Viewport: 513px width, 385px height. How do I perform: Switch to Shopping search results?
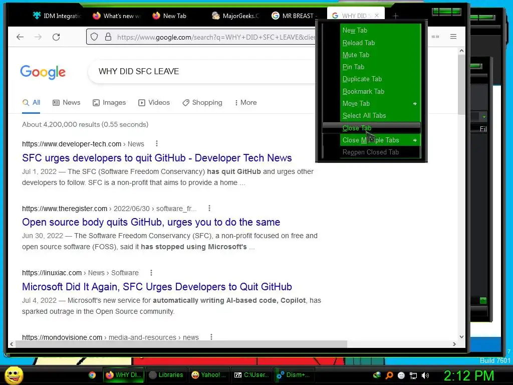point(202,102)
